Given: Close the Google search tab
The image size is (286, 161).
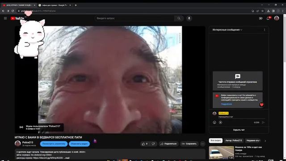Looking at the screenshot, I should (x=70, y=5).
